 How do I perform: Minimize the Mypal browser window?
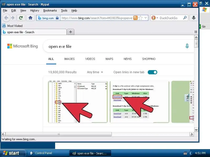pos(182,4)
